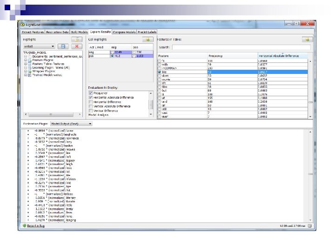Image resolution: width=335 pixels, height=251 pixels.
Task: Click the Documents node file icon
Action: point(30,56)
